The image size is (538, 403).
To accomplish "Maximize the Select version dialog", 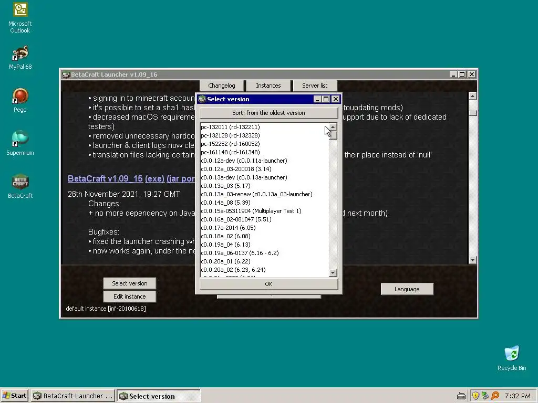I will click(x=326, y=99).
